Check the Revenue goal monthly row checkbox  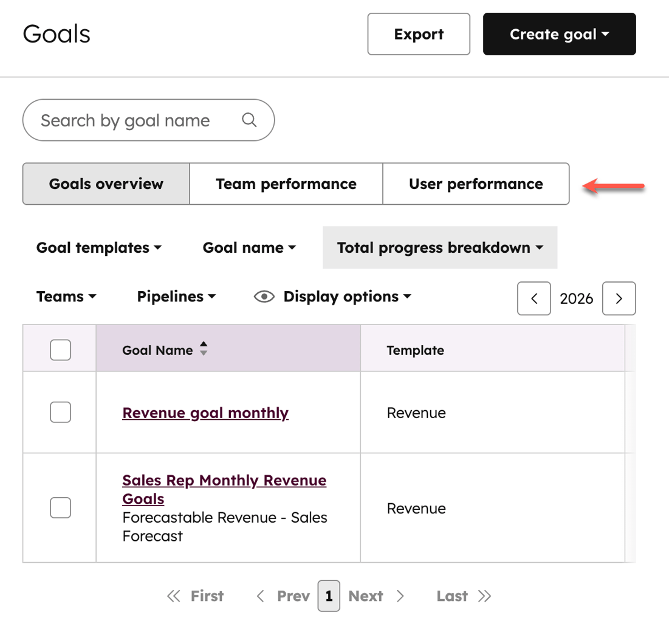pyautogui.click(x=60, y=412)
